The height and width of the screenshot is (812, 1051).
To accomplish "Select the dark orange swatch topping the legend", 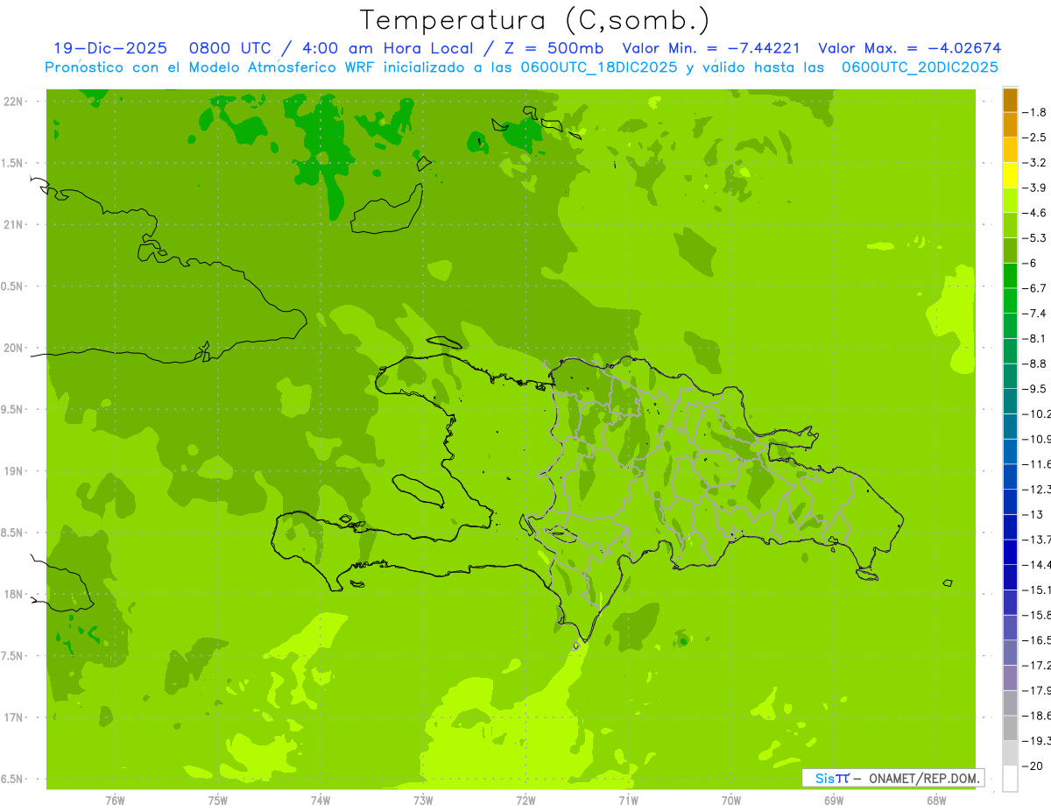I will 1010,100.
